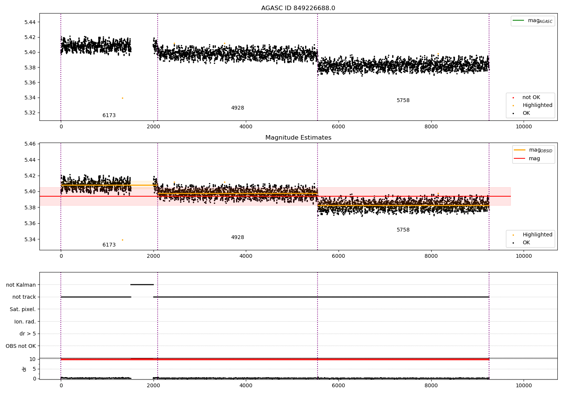Select the red 'mag' legend entry
The height and width of the screenshot is (394, 563).
coord(527,158)
